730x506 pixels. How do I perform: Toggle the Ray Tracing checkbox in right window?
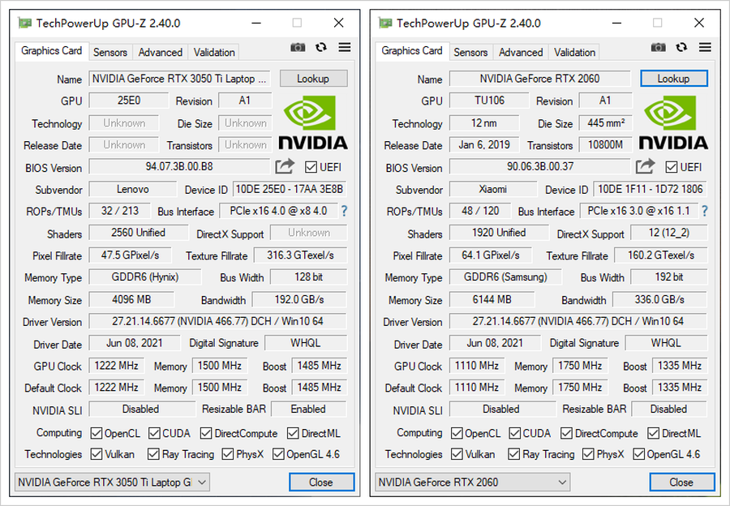point(514,454)
